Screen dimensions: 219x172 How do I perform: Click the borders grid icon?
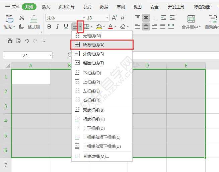point(75,26)
